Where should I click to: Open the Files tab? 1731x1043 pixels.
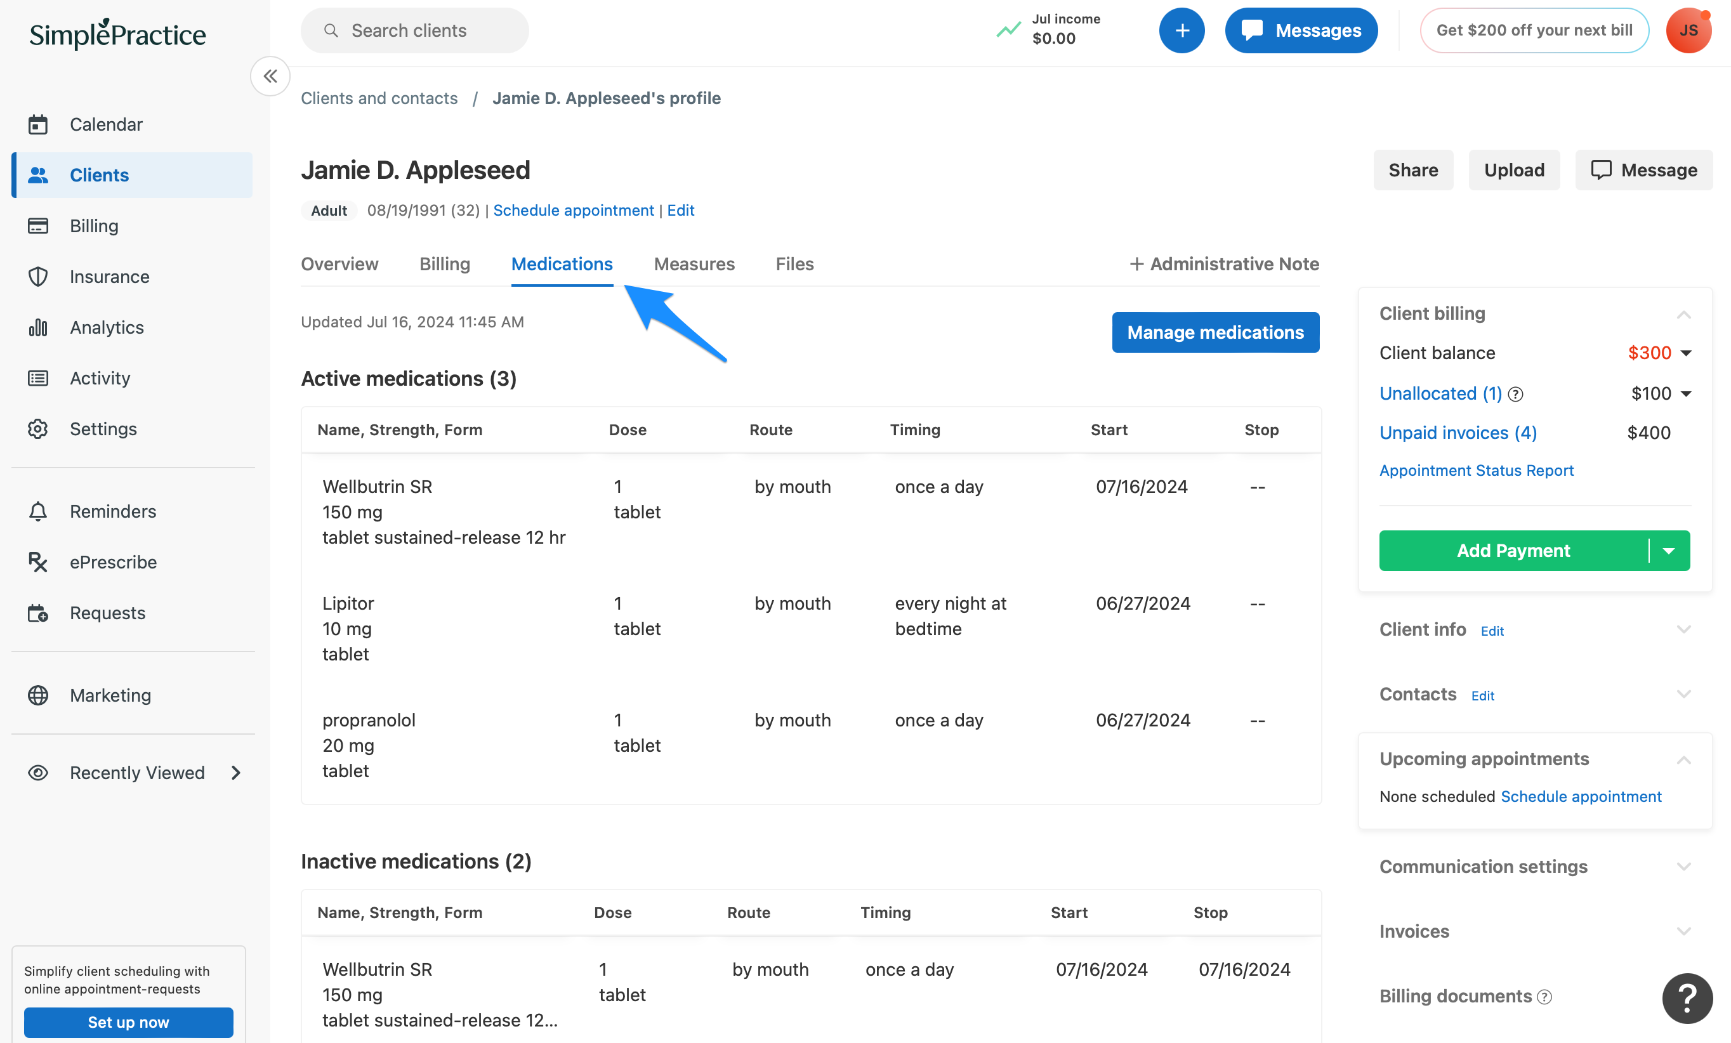(794, 264)
